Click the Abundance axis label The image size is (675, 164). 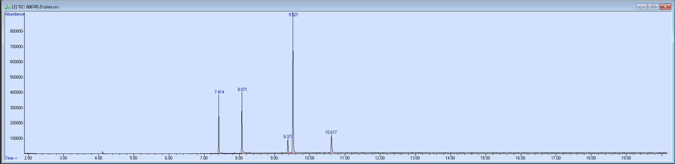pyautogui.click(x=15, y=14)
